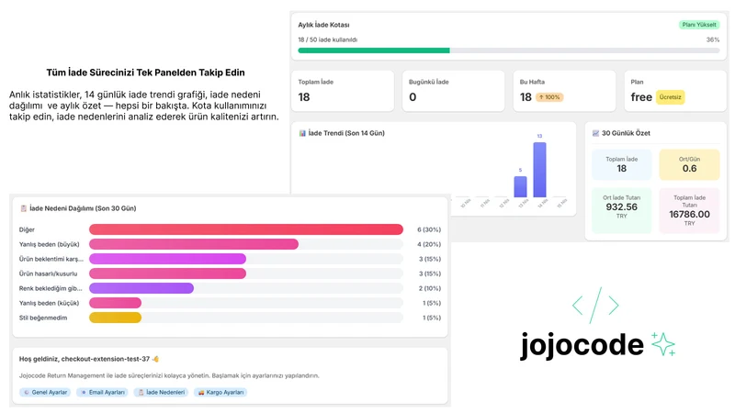Viewport: 735px width, 413px height.
Task: Click the Stil beğenmedim yellow bar
Action: coord(116,318)
